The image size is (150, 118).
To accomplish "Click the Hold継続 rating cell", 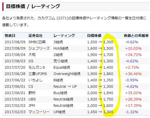I will pos(61,48).
